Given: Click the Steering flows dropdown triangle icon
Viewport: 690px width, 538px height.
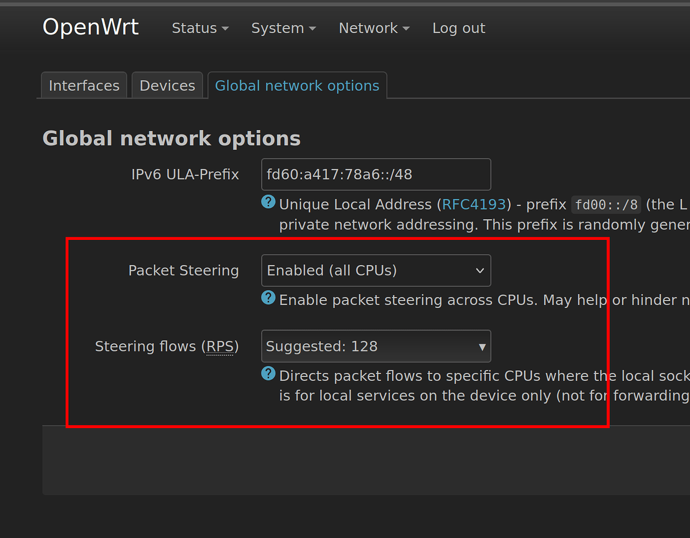Looking at the screenshot, I should (x=482, y=346).
